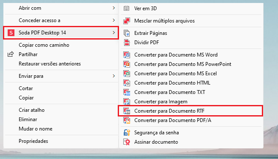This screenshot has height=159, width=278.
Task: Click the MS Word conversion icon
Action: point(127,55)
